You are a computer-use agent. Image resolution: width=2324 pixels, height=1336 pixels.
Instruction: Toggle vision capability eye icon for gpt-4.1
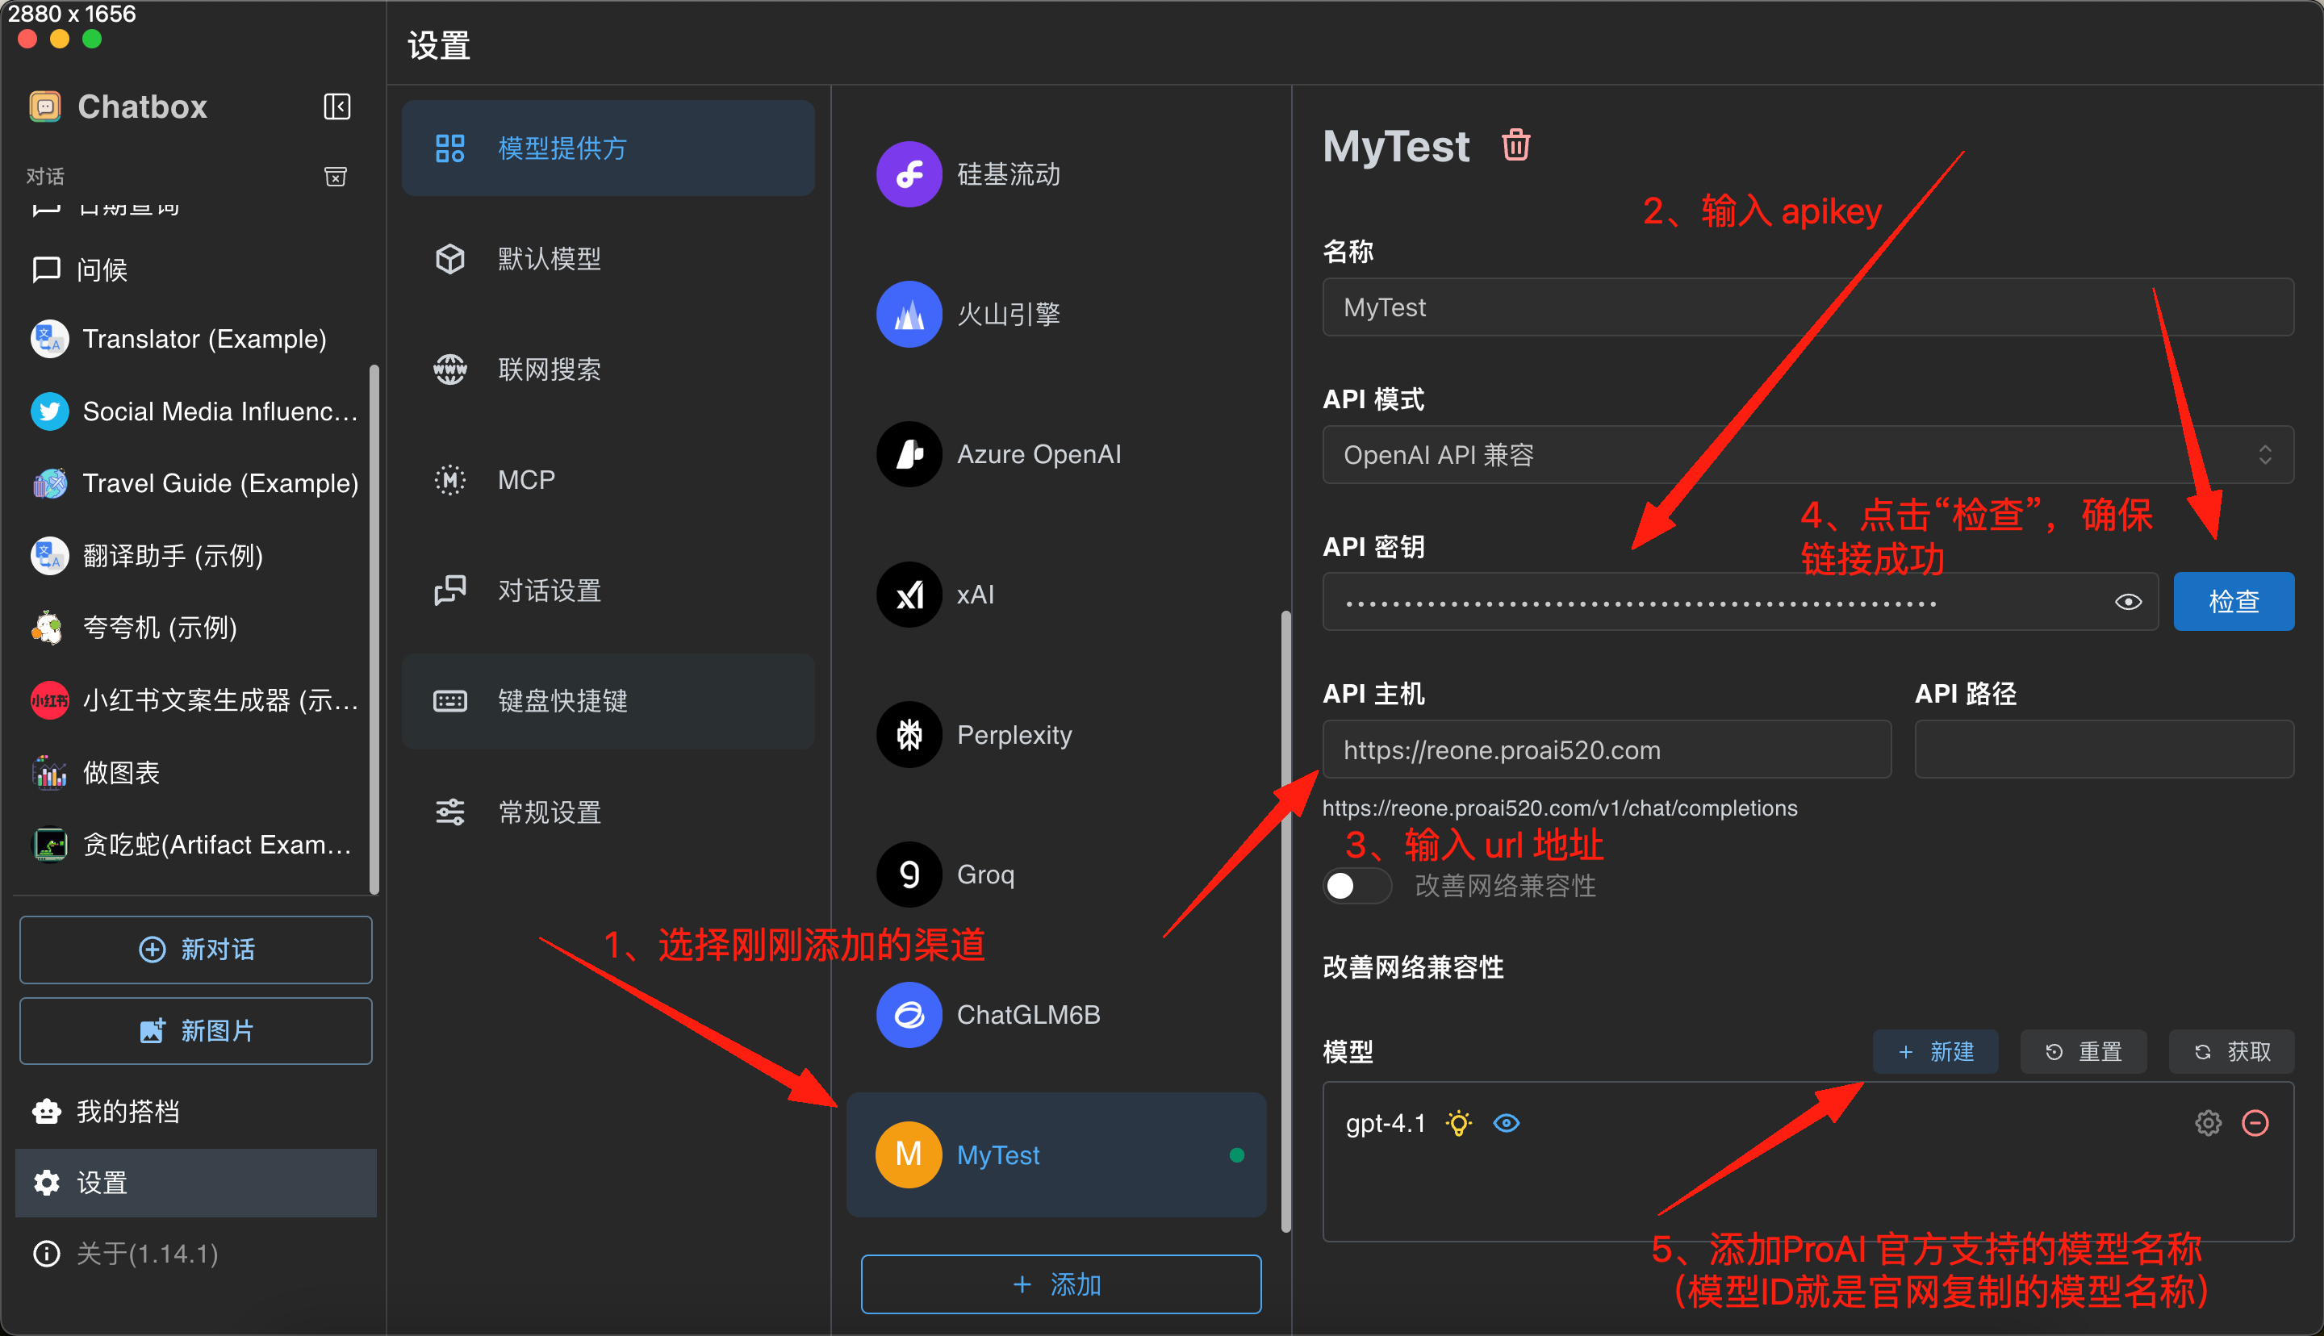1507,1123
